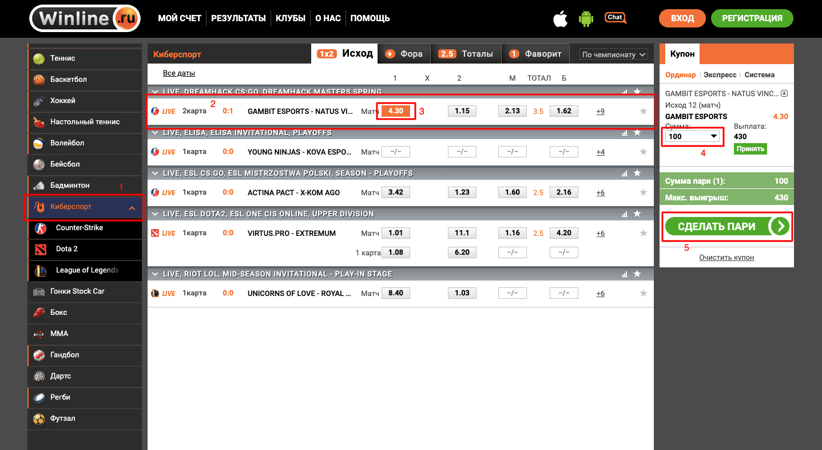The width and height of the screenshot is (822, 450).
Task: Star the Riot LoL Mid-Season Invitational header
Action: (637, 274)
